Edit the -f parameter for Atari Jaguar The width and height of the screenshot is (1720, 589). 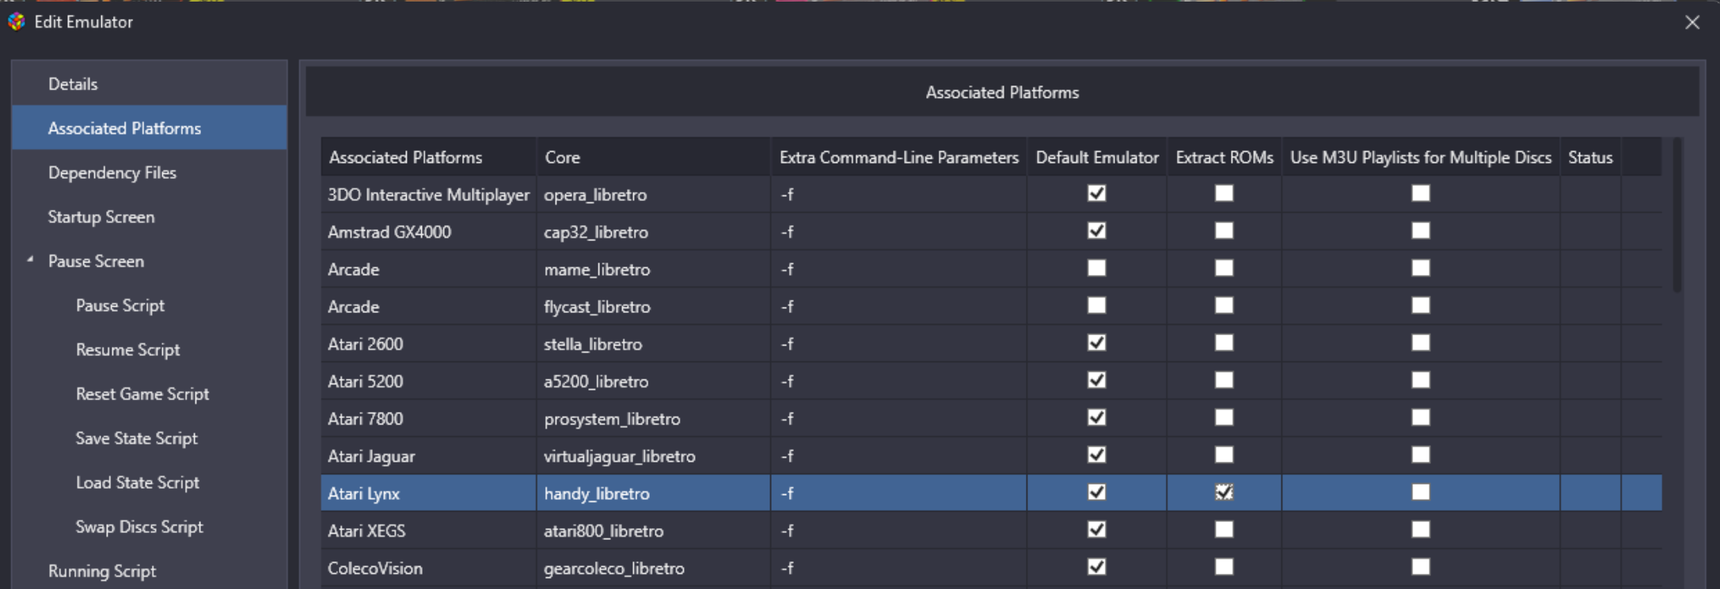pos(898,456)
